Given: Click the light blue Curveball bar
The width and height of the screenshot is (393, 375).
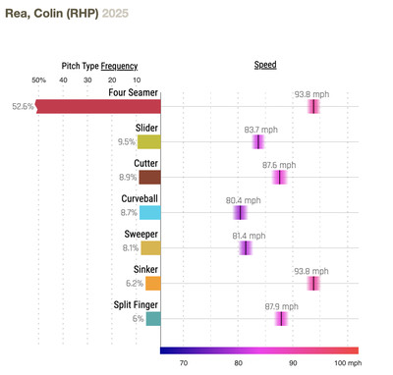Looking at the screenshot, I should pos(150,213).
